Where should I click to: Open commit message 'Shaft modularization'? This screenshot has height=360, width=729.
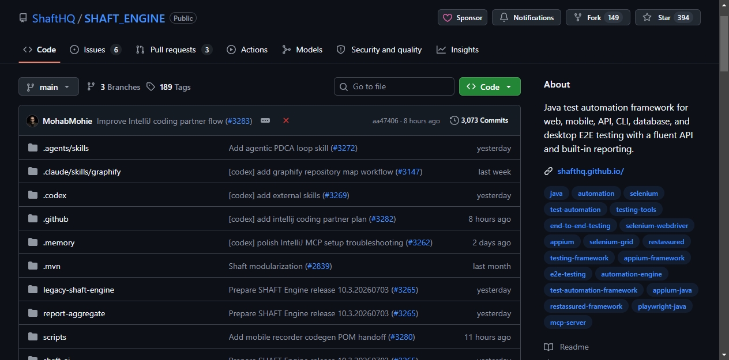[x=266, y=266]
